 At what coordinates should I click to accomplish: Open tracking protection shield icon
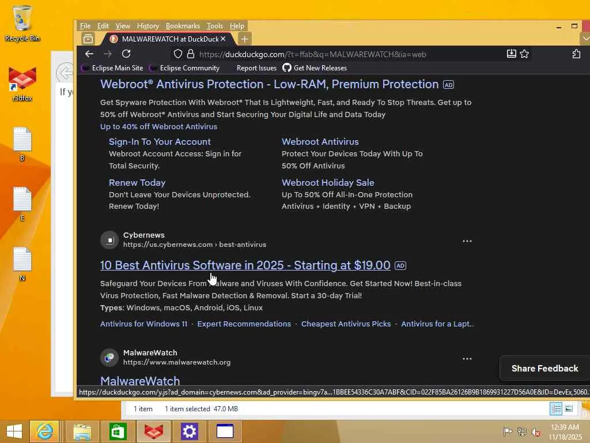pos(178,54)
